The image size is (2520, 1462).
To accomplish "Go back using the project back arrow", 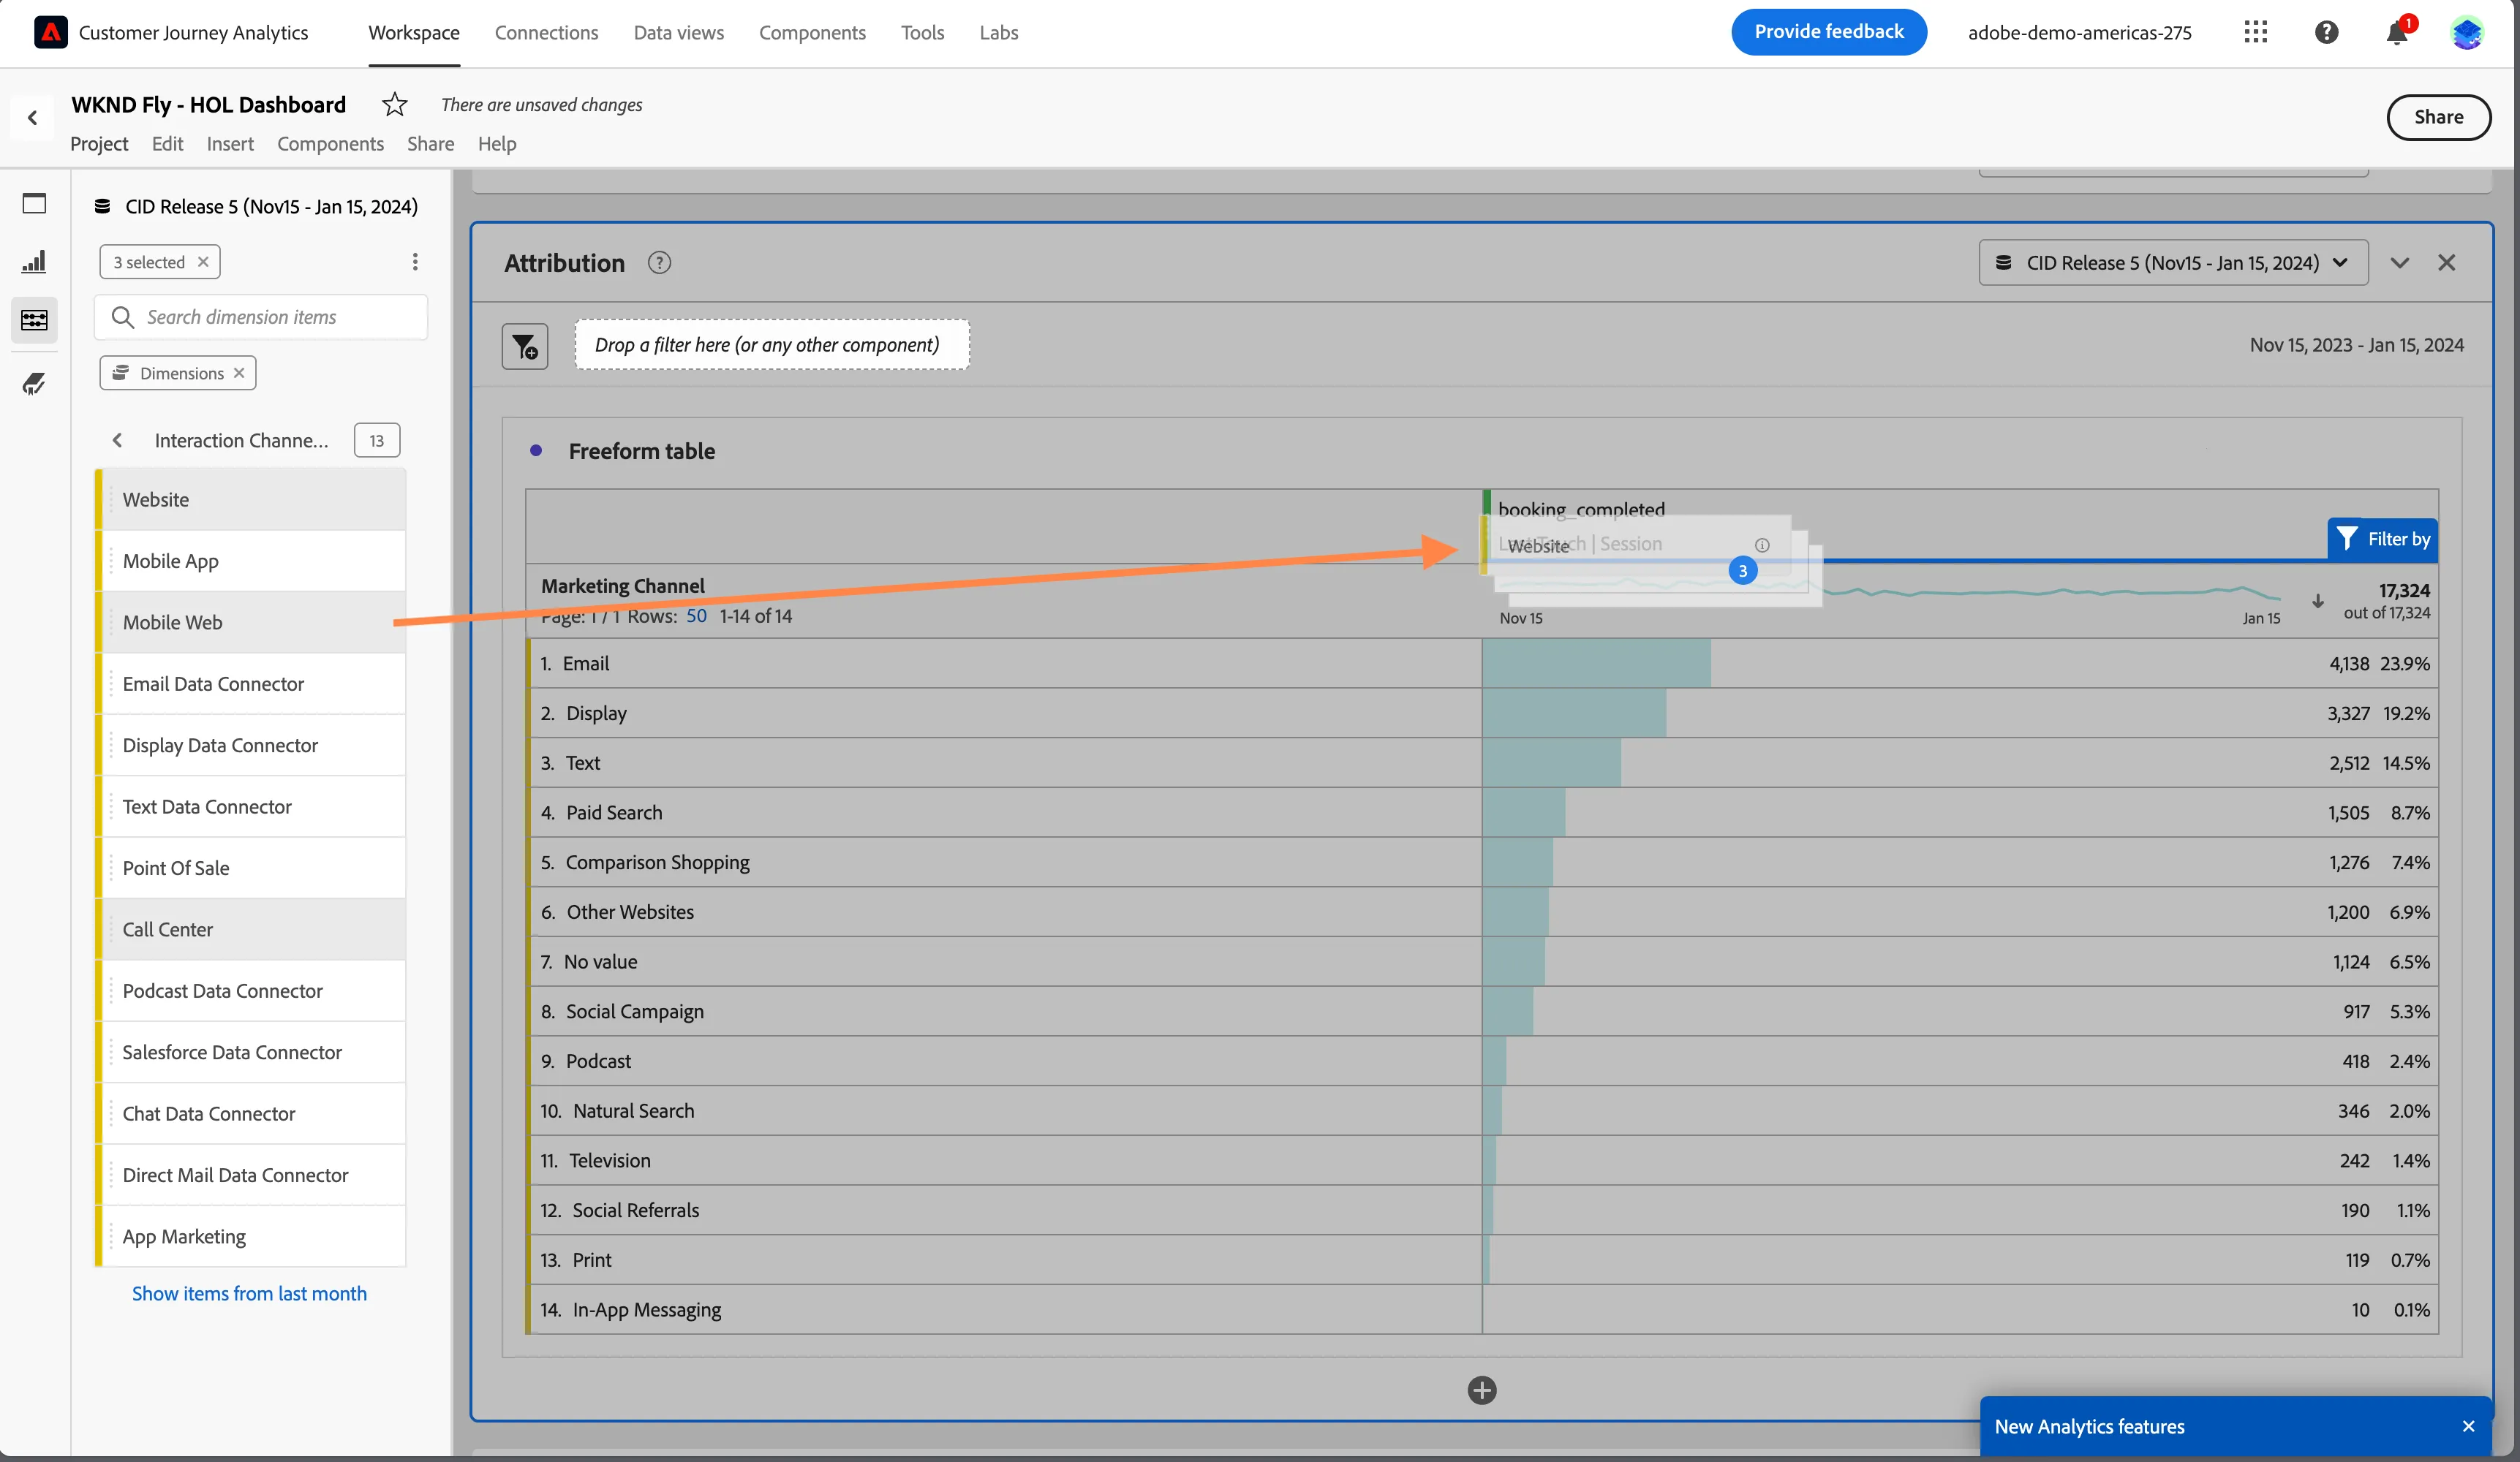I will click(33, 118).
